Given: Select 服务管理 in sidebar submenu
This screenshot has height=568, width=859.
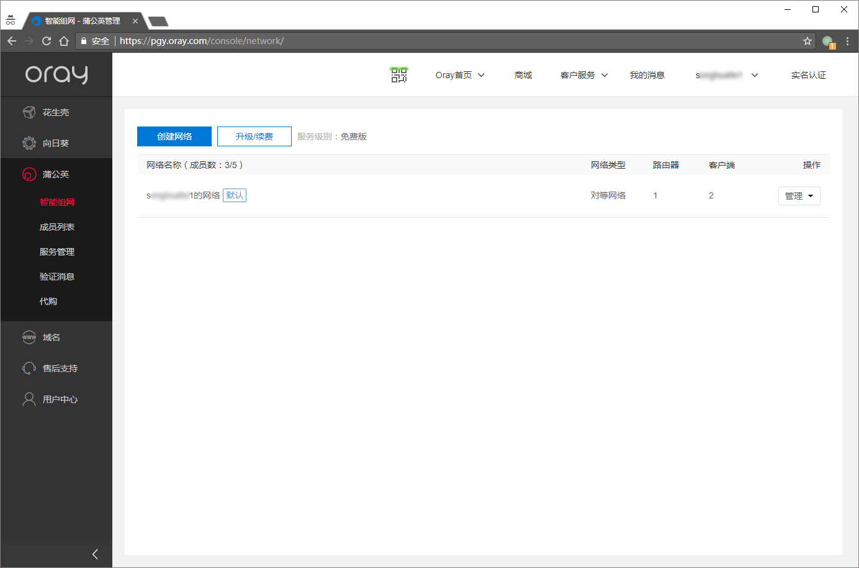Looking at the screenshot, I should (57, 252).
